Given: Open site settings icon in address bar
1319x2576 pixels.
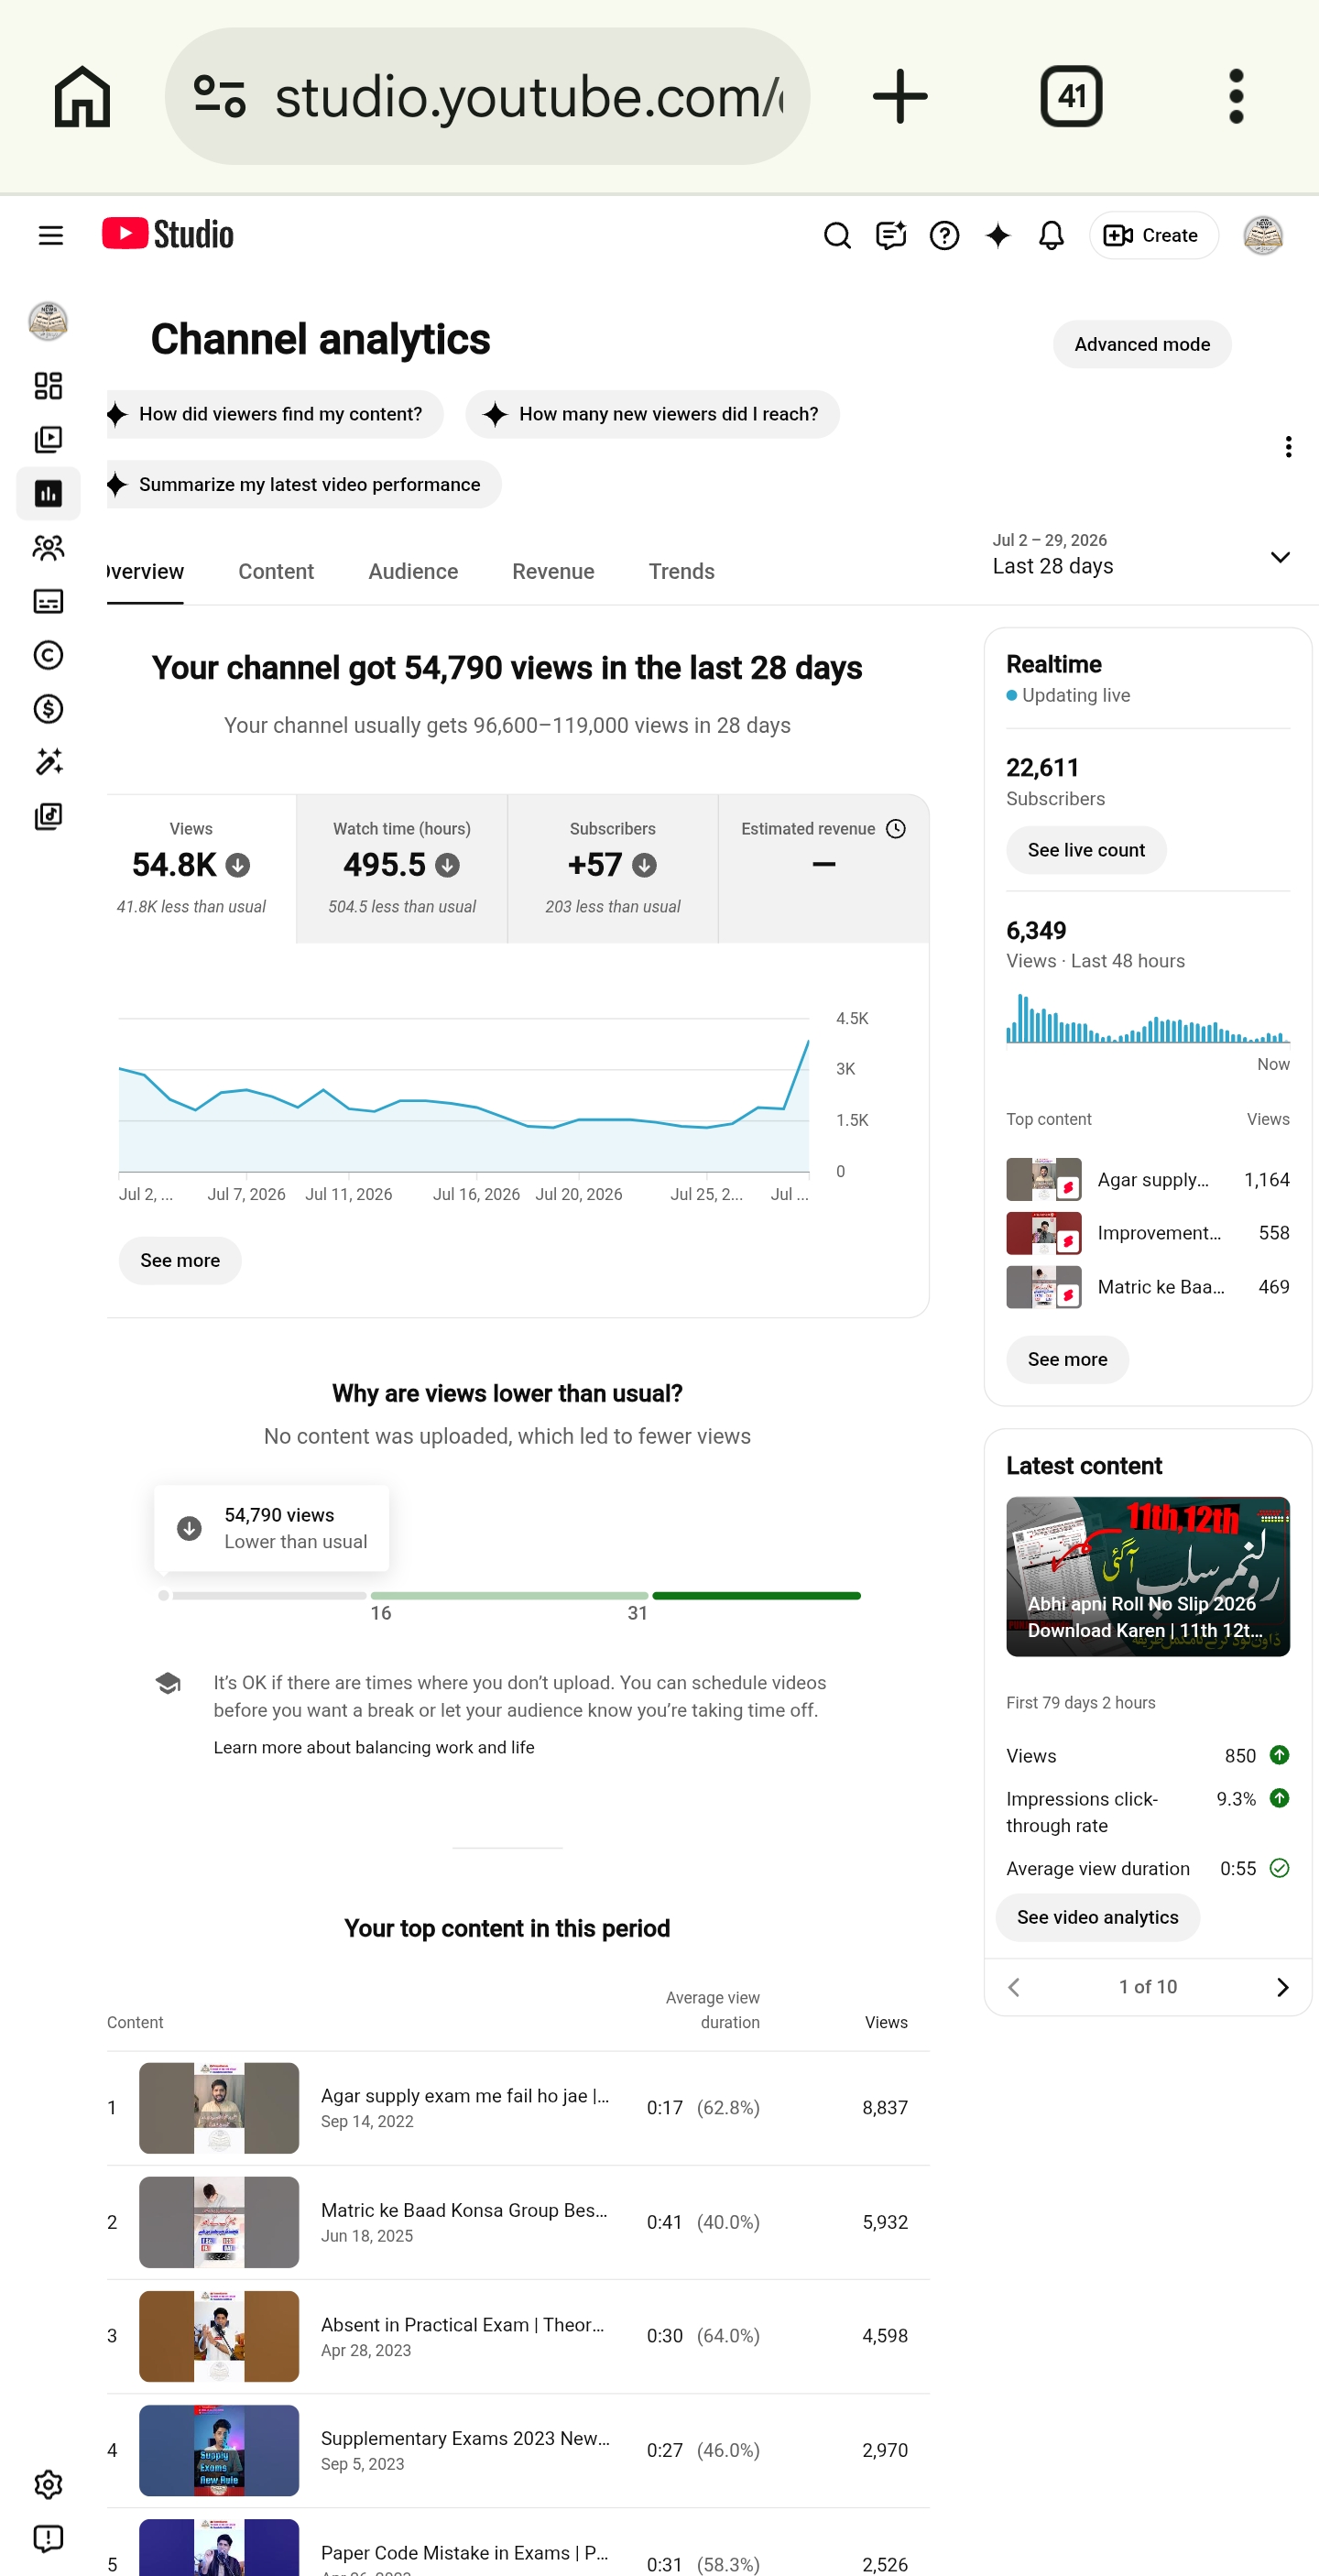Looking at the screenshot, I should click(220, 96).
